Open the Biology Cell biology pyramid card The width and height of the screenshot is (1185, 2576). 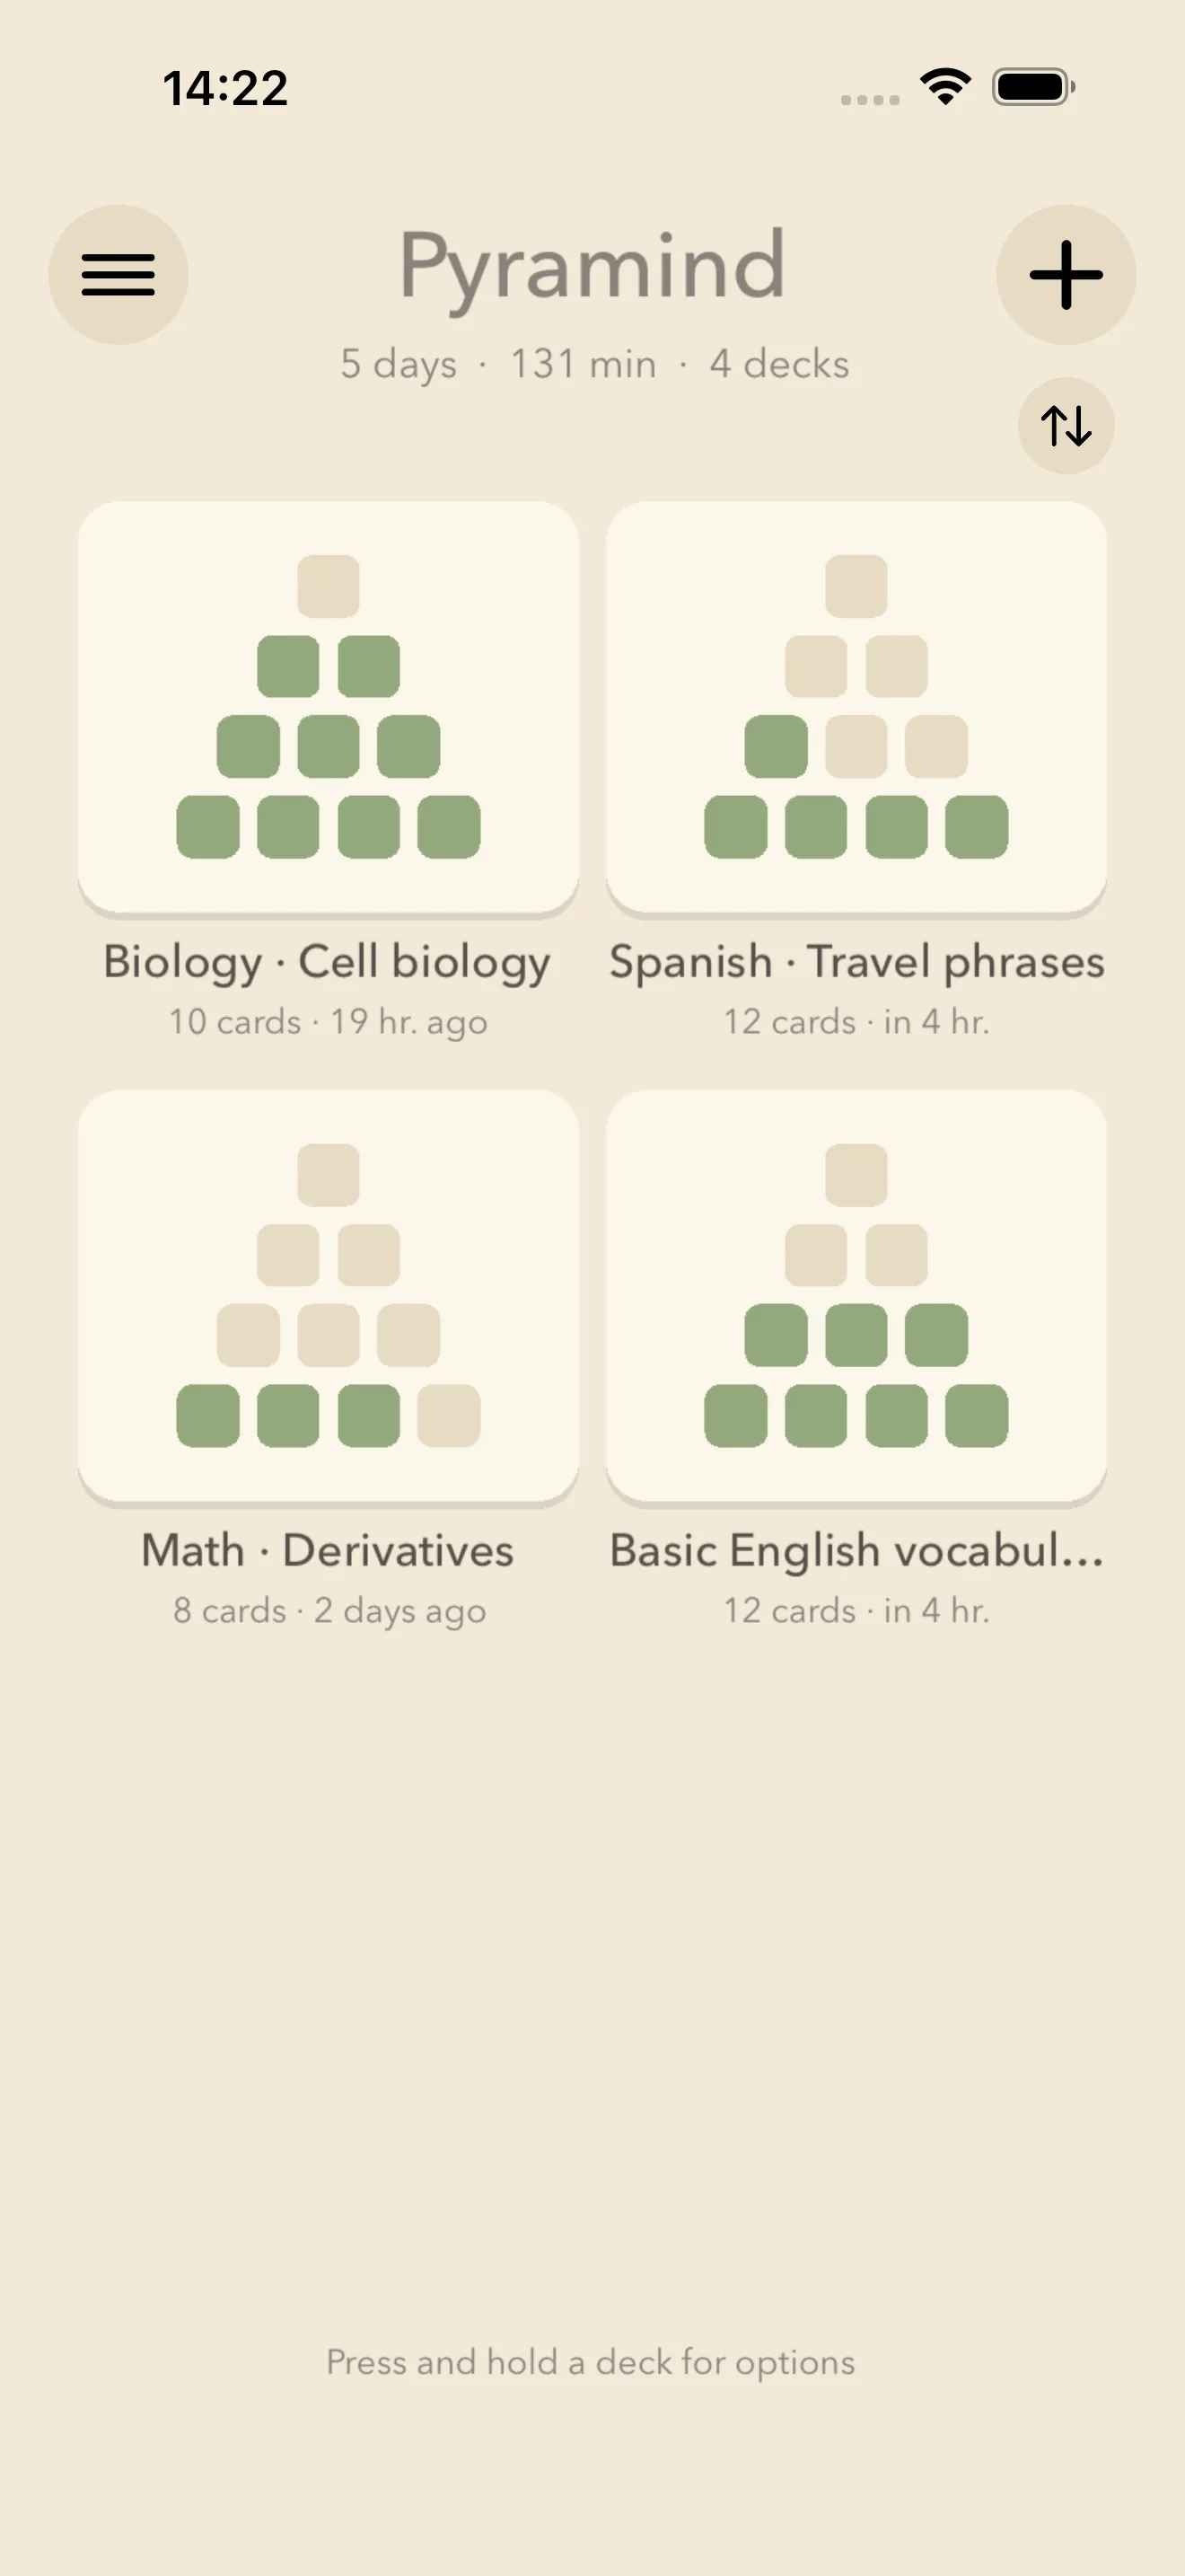[329, 708]
